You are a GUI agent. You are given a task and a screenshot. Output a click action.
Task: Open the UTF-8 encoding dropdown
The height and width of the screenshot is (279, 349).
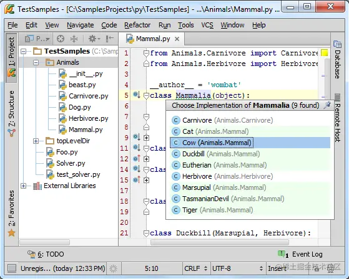(x=237, y=268)
